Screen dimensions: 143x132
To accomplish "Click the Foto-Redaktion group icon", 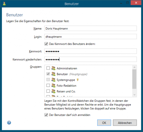I will point(53,85).
